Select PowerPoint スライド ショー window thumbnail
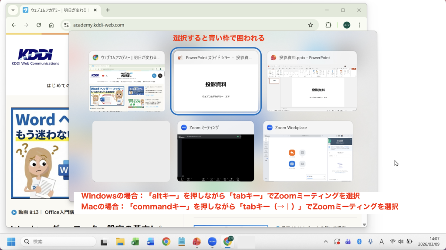Viewport: 446px width, 250px height. 216,81
